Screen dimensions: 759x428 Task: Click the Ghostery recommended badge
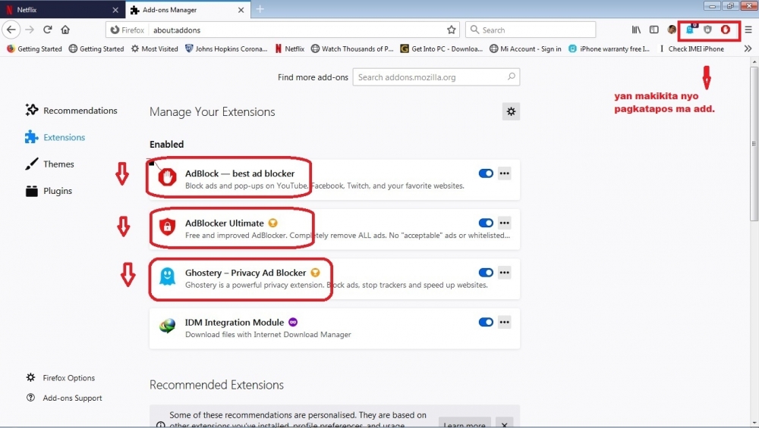315,273
